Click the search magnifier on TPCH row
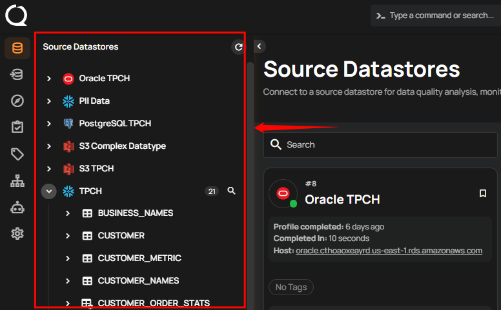The width and height of the screenshot is (501, 310). [231, 191]
